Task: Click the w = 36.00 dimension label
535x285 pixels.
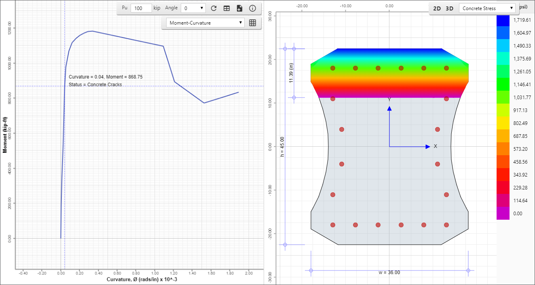Action: click(x=389, y=273)
